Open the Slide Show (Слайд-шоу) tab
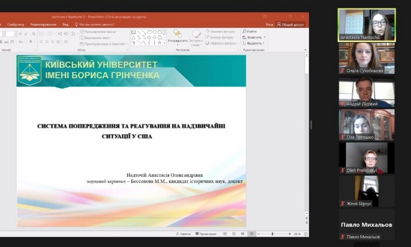The image size is (411, 247). tap(16, 24)
